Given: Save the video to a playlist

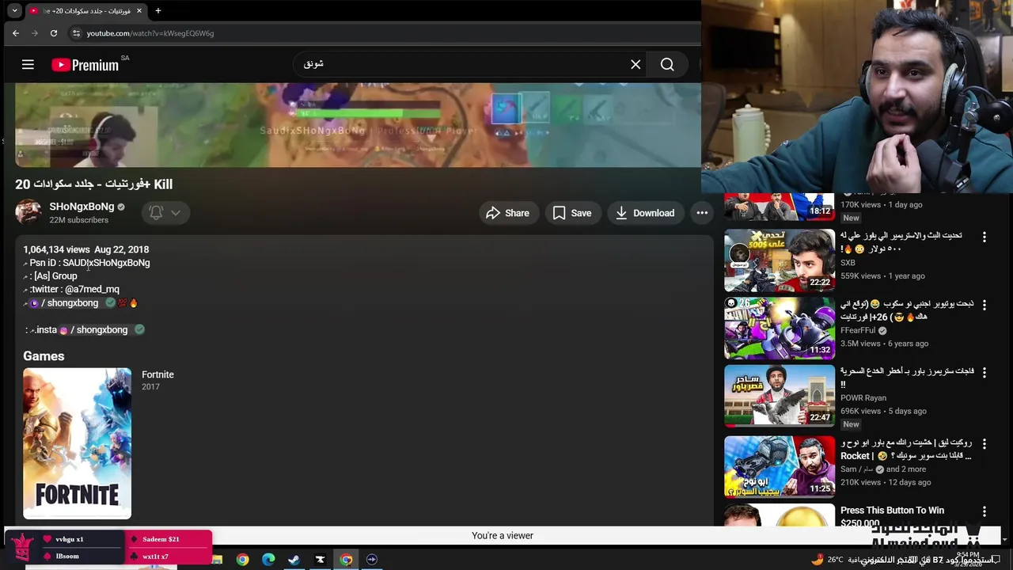Looking at the screenshot, I should (572, 213).
